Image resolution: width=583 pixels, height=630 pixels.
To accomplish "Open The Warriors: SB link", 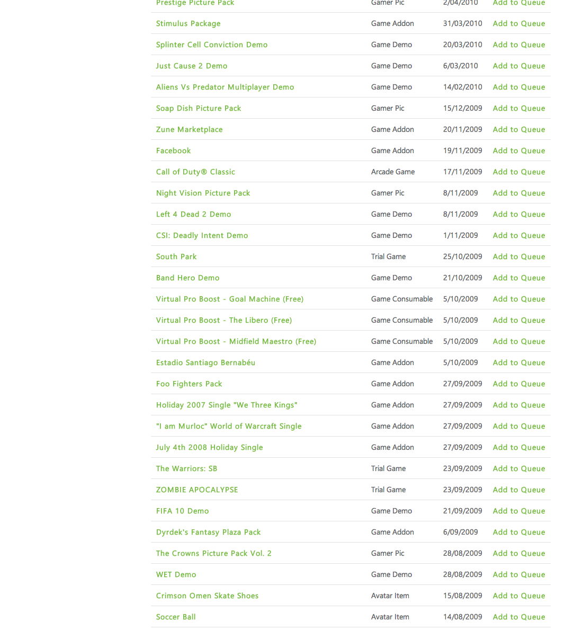I will (x=186, y=468).
